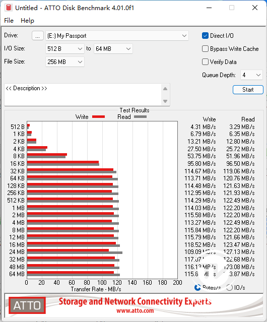Open the minimum I/O Size dropdown (512 B)

pyautogui.click(x=65, y=49)
